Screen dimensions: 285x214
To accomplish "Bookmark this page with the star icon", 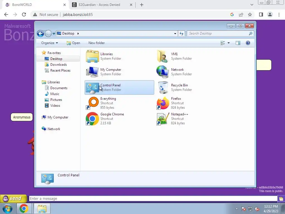I will click(x=250, y=14).
